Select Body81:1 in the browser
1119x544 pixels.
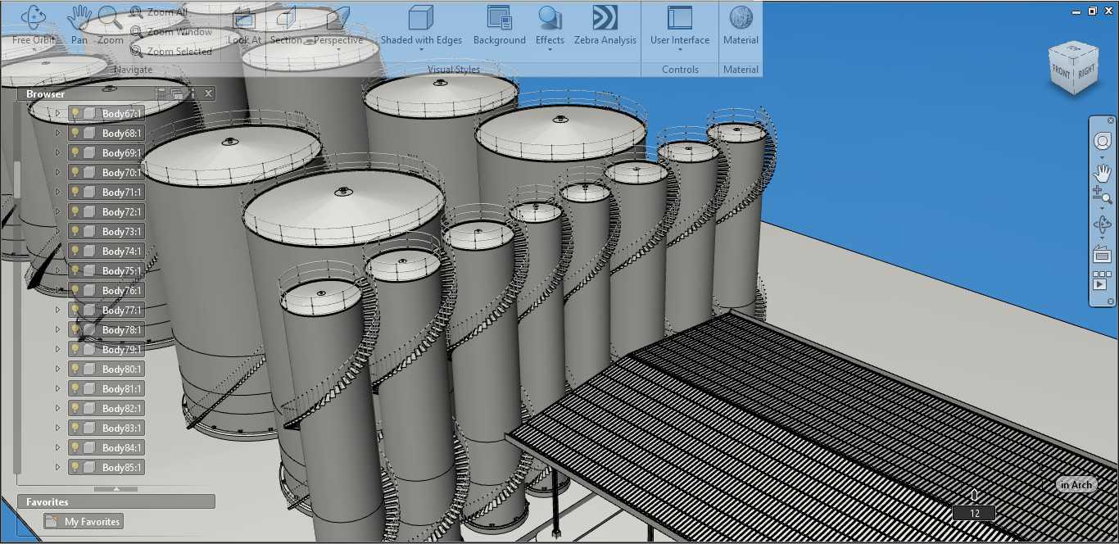click(106, 388)
